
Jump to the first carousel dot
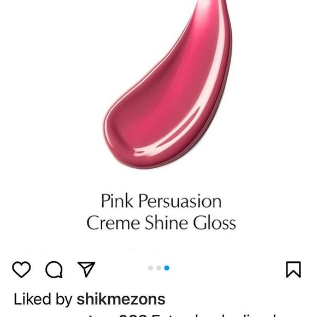[150, 268]
